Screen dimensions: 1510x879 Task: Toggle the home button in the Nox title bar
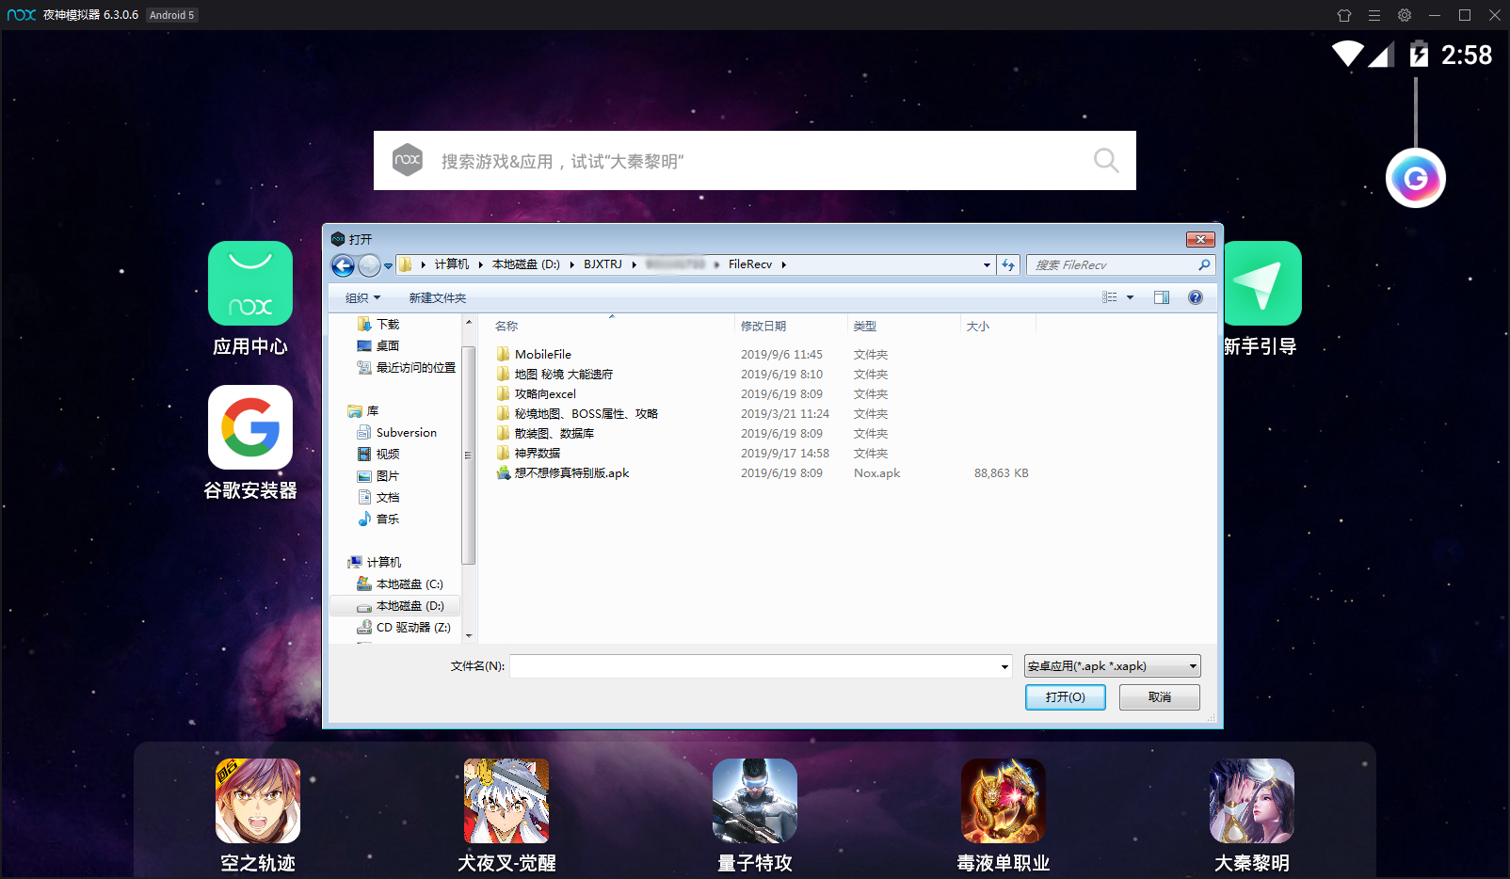click(x=1343, y=15)
